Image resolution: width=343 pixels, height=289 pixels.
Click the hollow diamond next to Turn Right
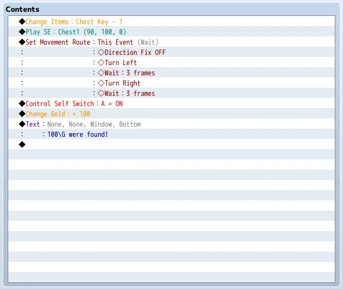101,83
